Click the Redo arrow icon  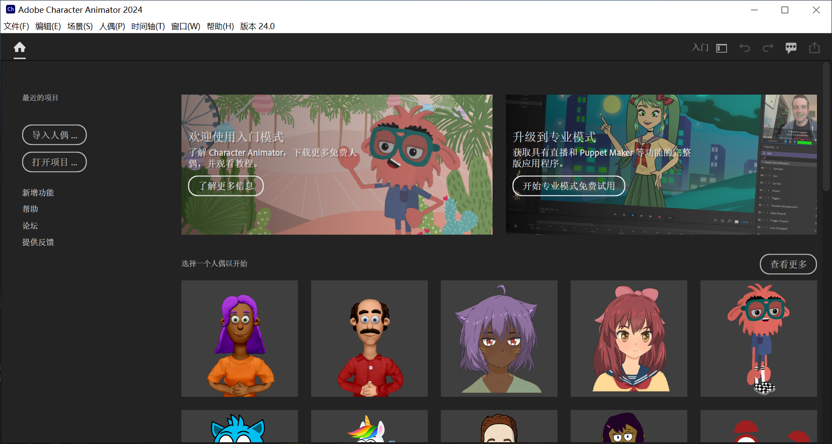(x=768, y=48)
